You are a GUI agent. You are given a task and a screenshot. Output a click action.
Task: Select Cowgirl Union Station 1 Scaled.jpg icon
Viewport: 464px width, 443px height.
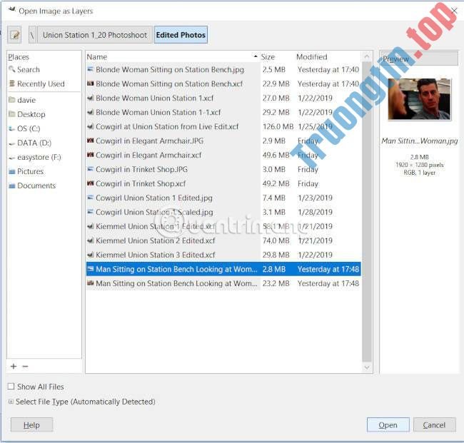[x=90, y=212]
